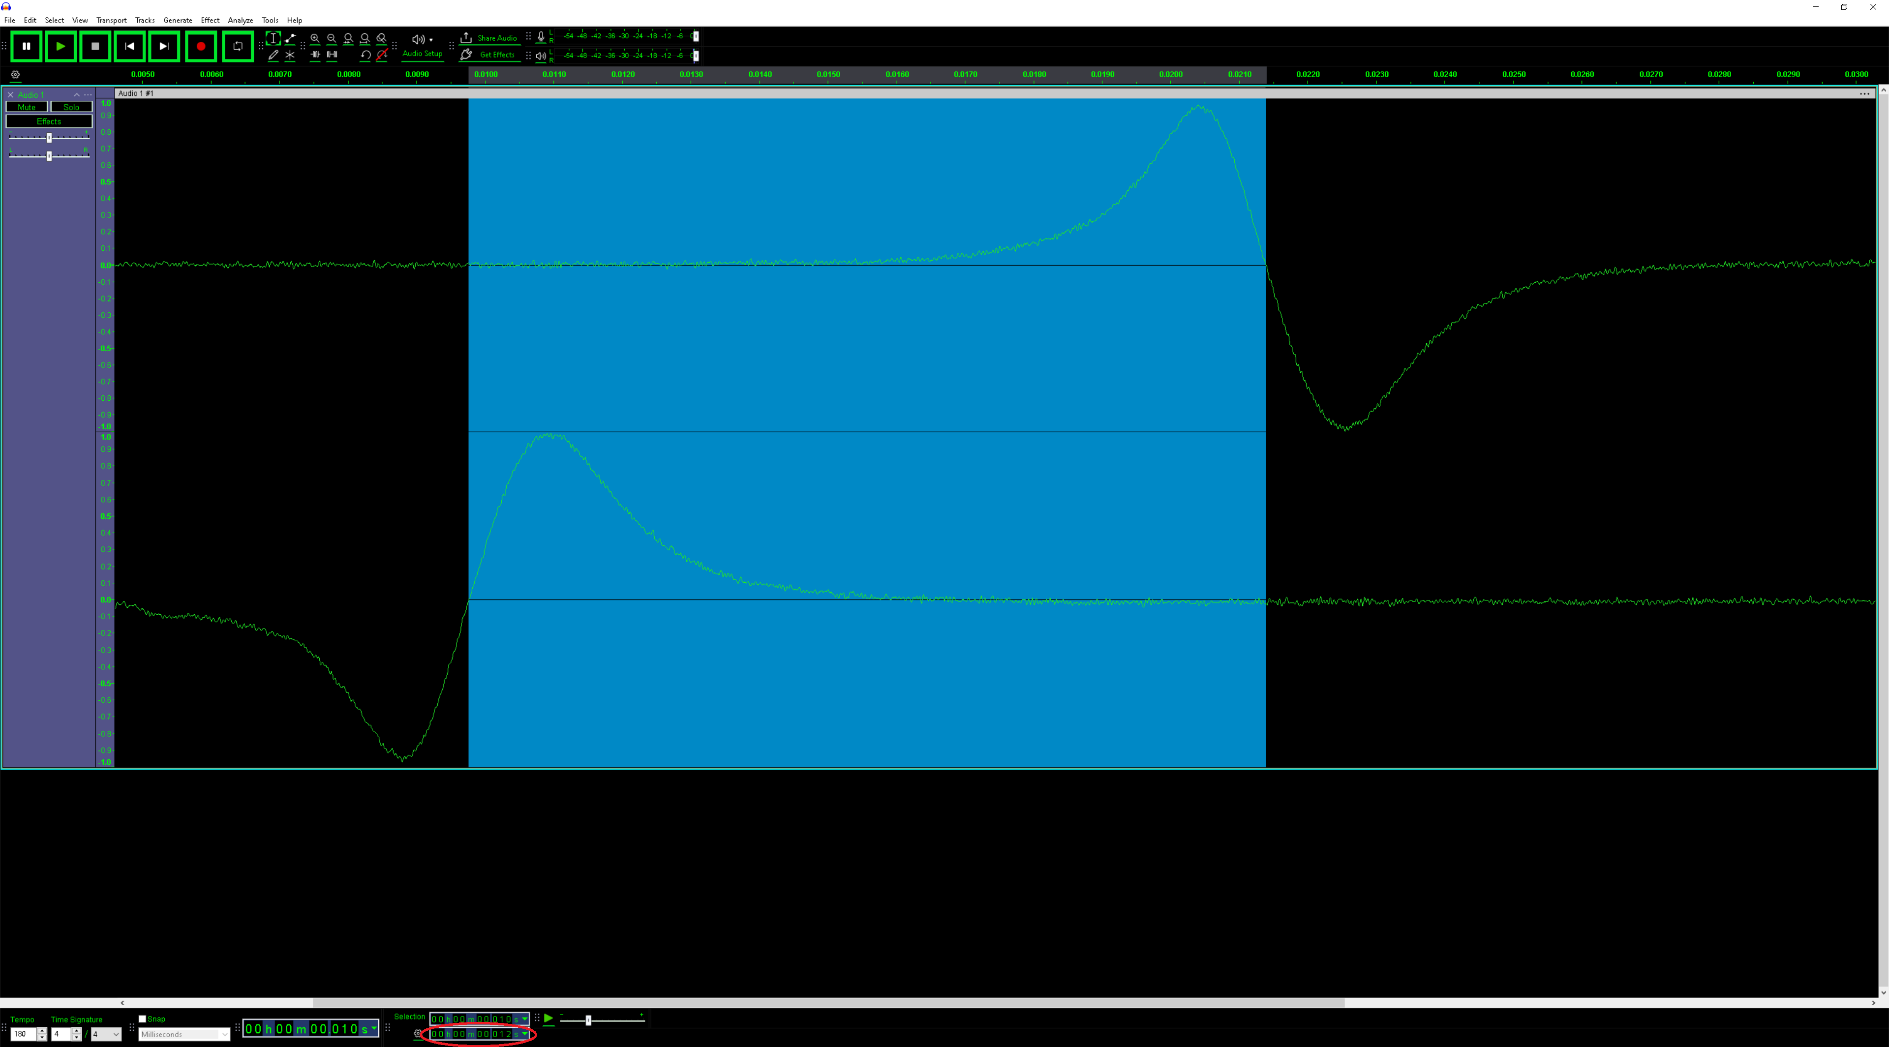Select the Draw pencil tool
1889x1047 pixels.
273,55
